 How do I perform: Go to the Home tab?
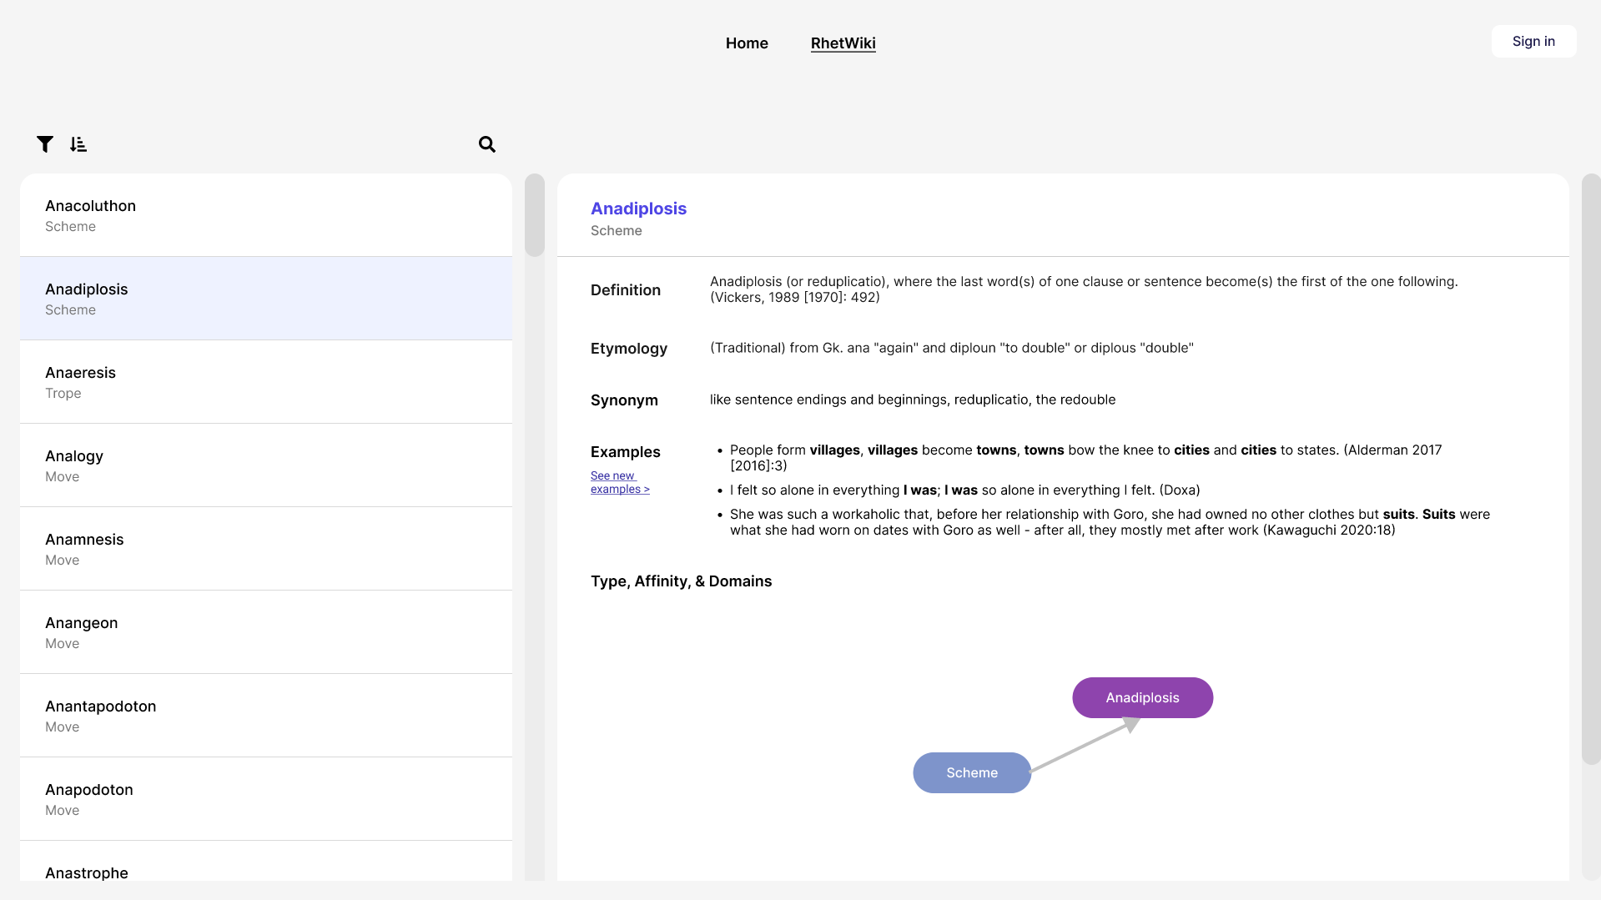(747, 43)
